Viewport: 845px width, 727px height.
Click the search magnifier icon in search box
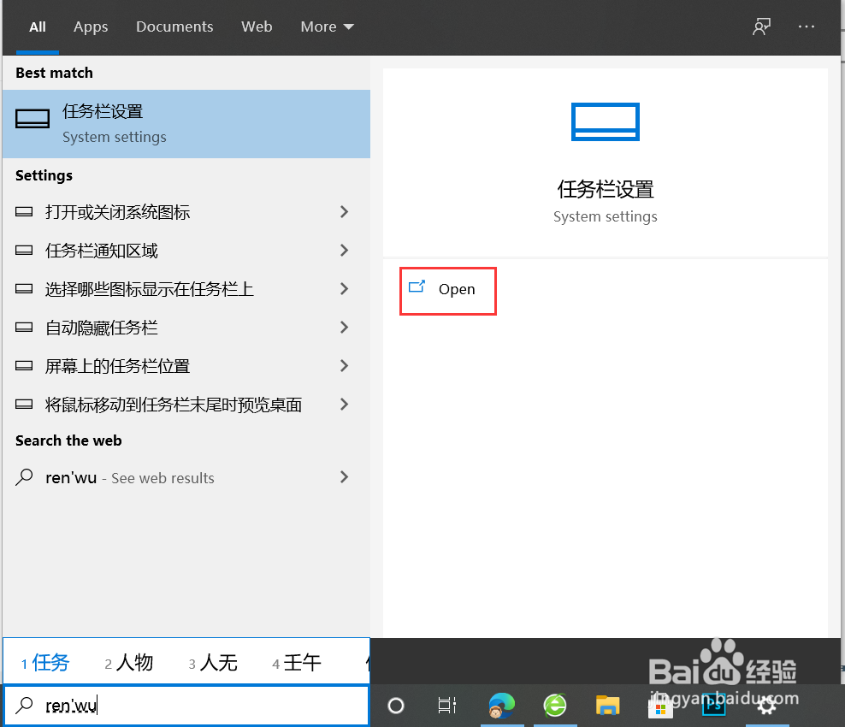click(x=22, y=705)
